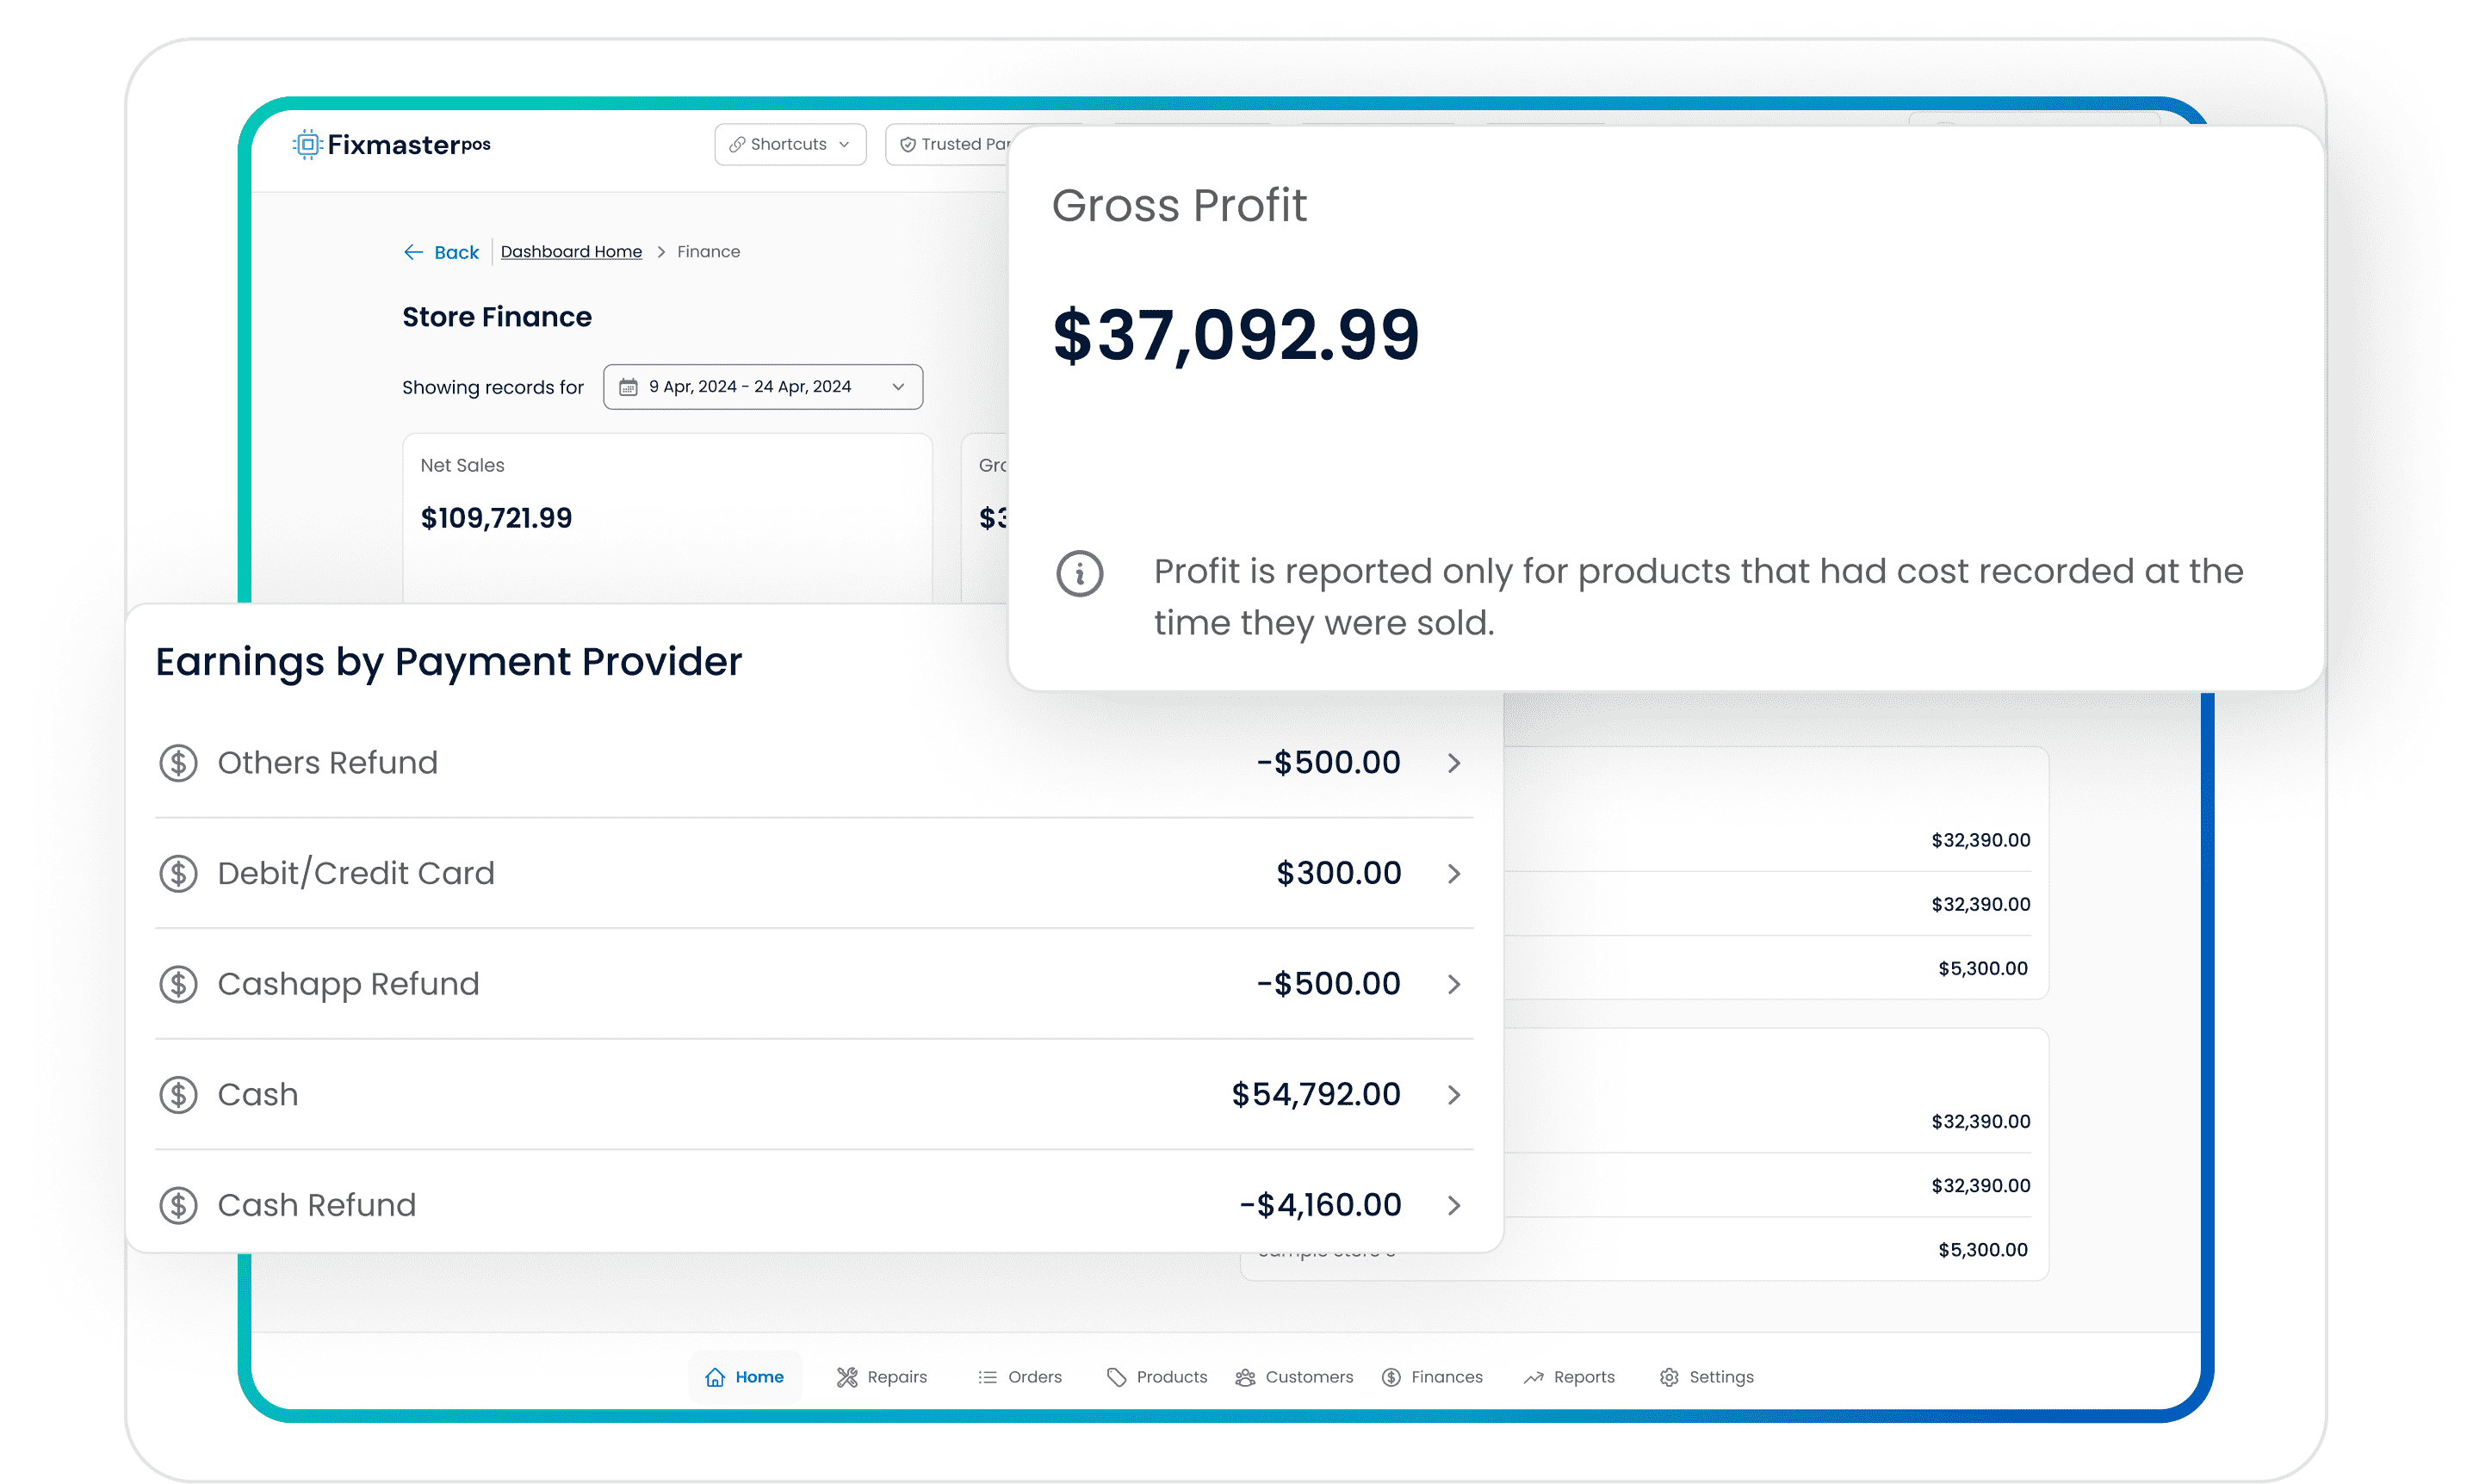This screenshot has height=1484, width=2479.
Task: Open the Shortcuts dropdown
Action: [x=790, y=144]
